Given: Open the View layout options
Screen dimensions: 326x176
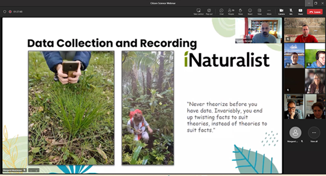Looking at the screenshot, I should pyautogui.click(x=259, y=12).
